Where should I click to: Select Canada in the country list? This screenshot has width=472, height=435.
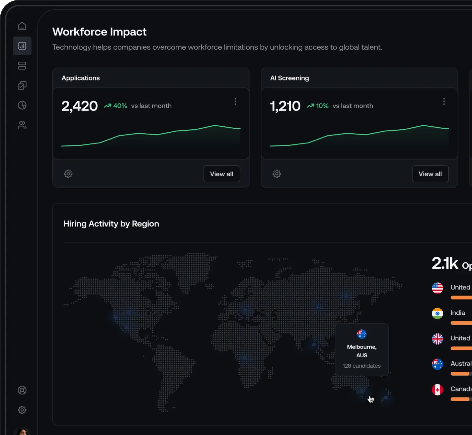click(x=461, y=389)
